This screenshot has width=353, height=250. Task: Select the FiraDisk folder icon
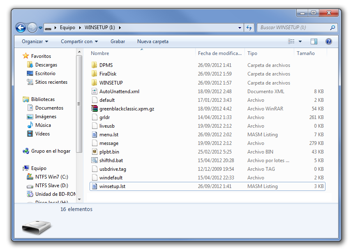coord(95,74)
